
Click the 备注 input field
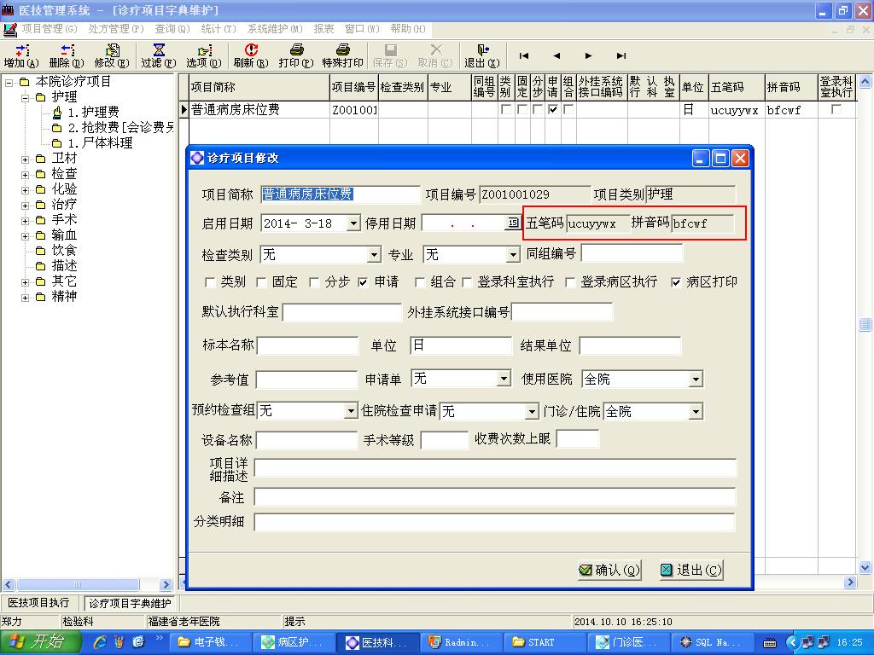click(494, 497)
